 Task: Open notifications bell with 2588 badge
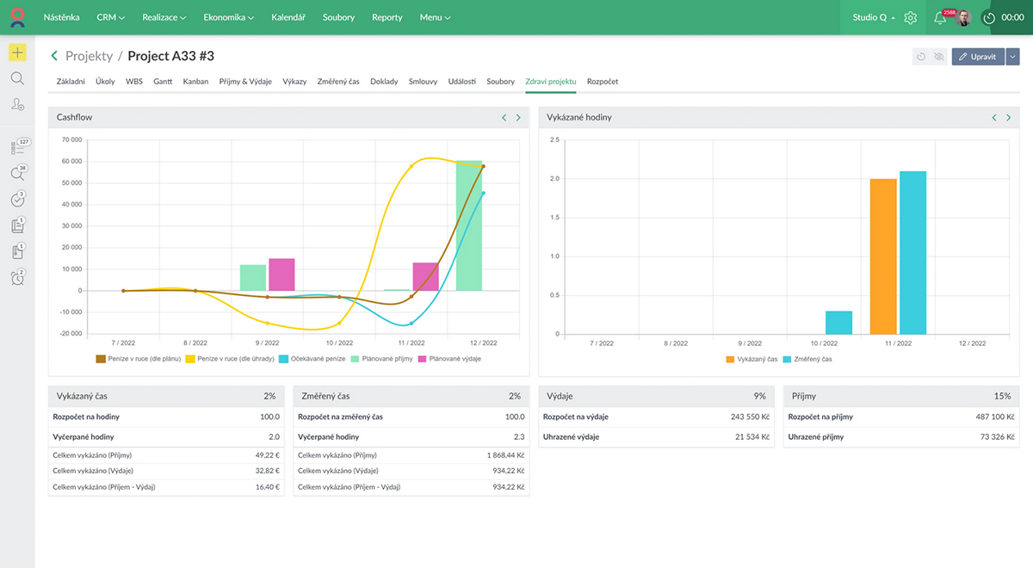point(940,17)
